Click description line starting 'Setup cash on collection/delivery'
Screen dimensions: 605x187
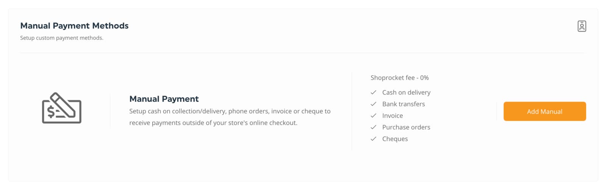pos(230,111)
